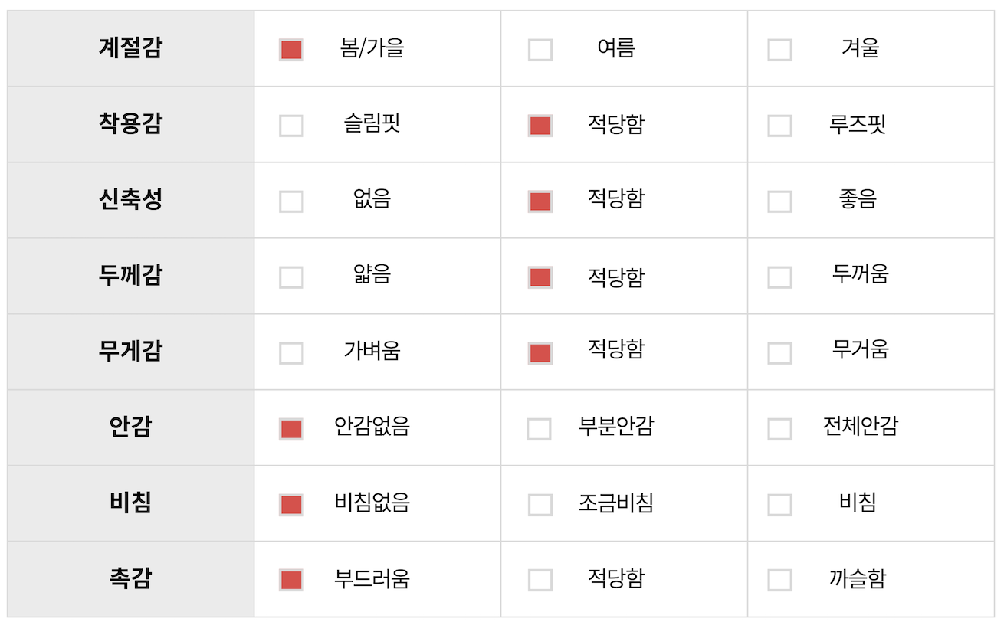
Task: Check the 겨울 season checkbox
Action: click(779, 50)
